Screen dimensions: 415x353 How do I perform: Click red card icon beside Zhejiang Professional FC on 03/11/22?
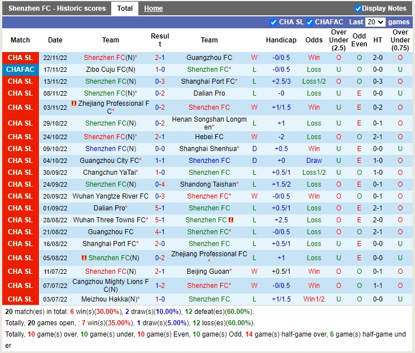74,104
